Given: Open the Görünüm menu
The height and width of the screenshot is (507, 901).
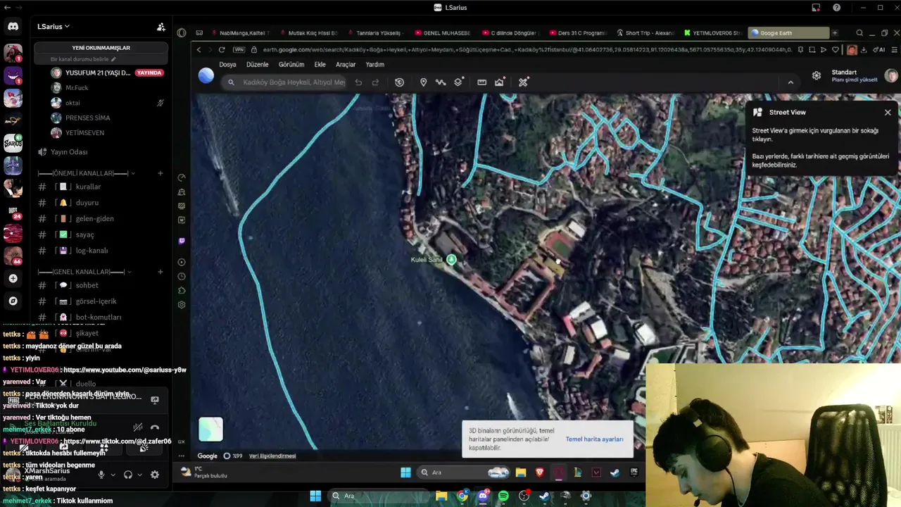Looking at the screenshot, I should (291, 64).
